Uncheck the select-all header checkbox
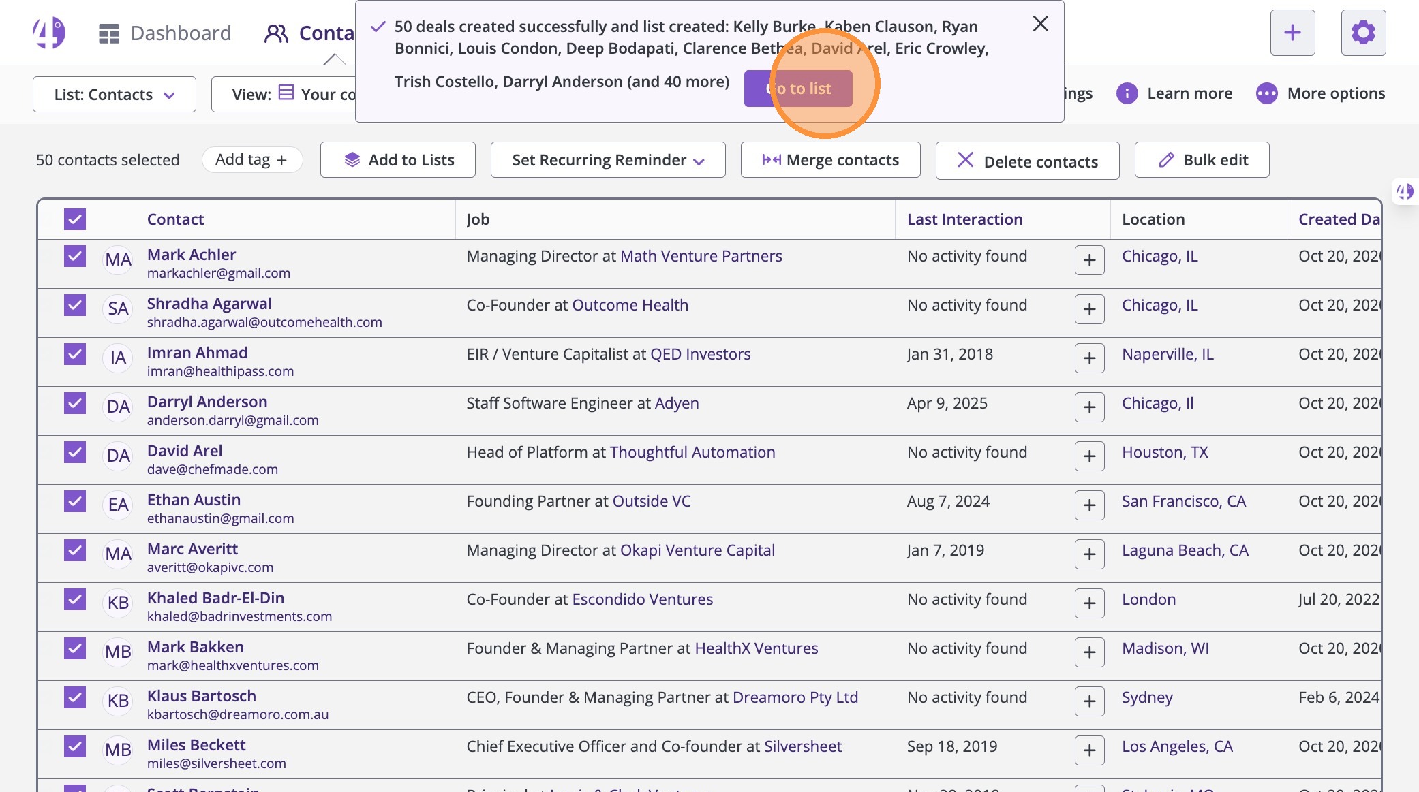This screenshot has width=1419, height=792. tap(75, 219)
